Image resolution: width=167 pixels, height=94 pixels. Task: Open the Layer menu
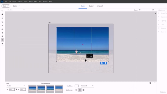(x=26, y=2)
